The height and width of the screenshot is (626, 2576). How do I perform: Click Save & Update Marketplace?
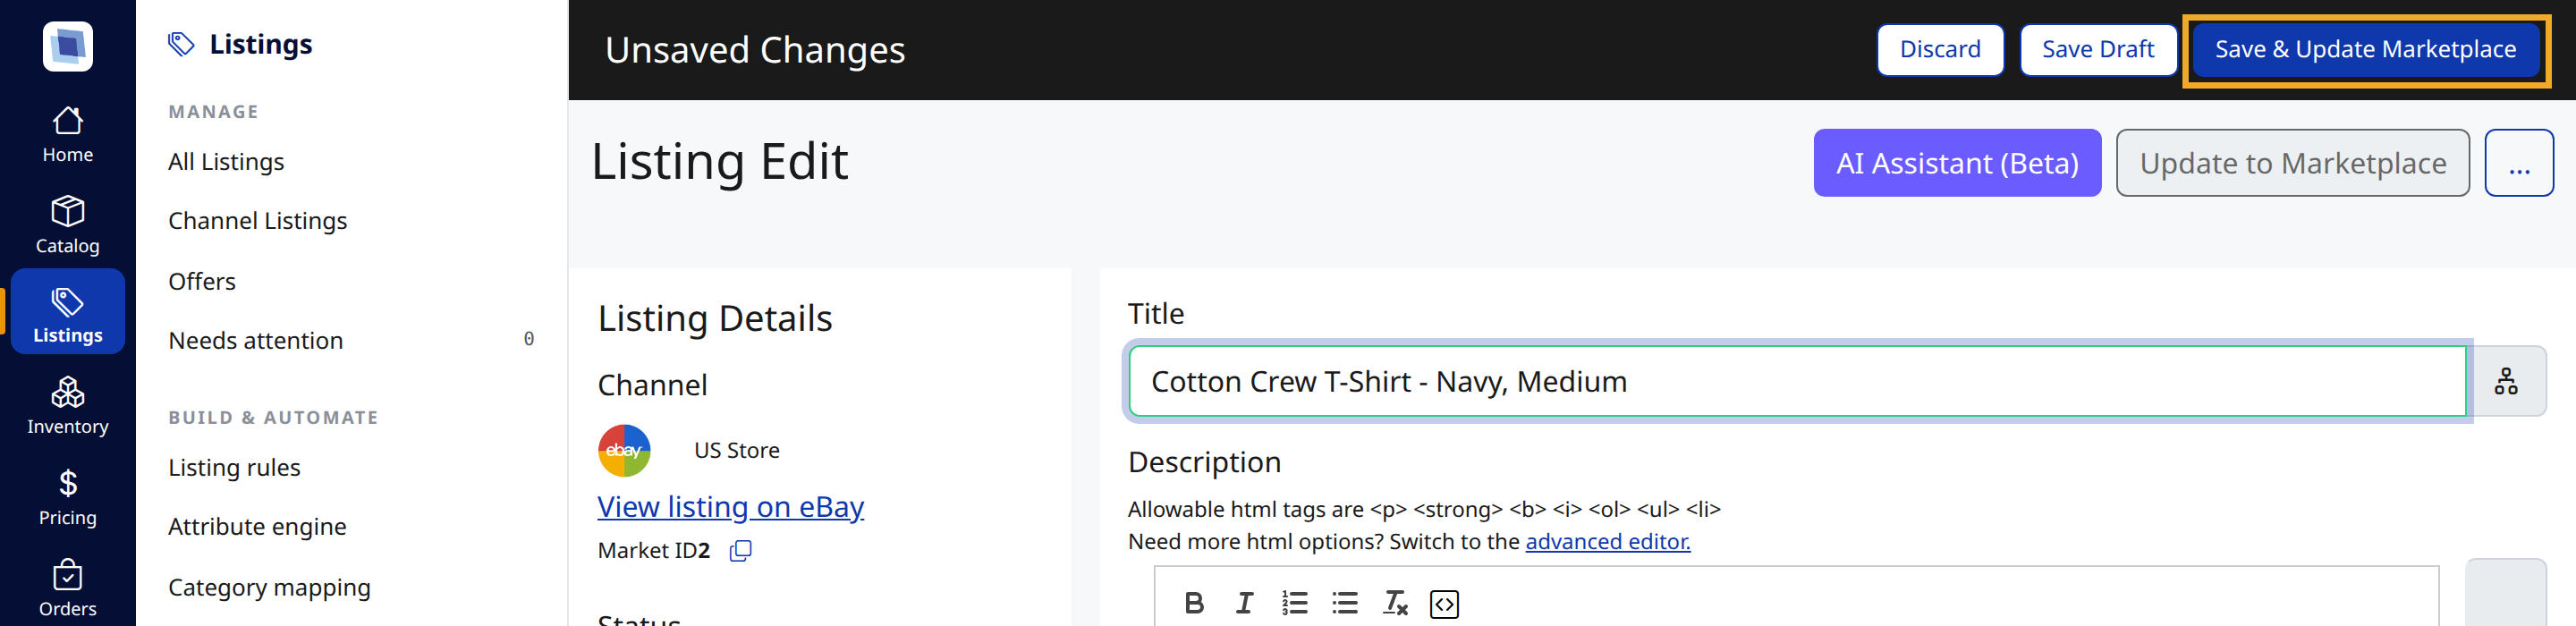pyautogui.click(x=2365, y=49)
